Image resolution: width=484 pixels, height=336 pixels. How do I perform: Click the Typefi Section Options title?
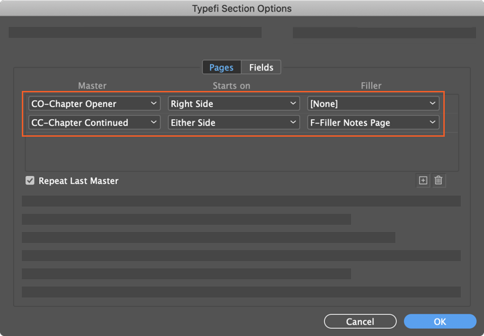click(242, 8)
